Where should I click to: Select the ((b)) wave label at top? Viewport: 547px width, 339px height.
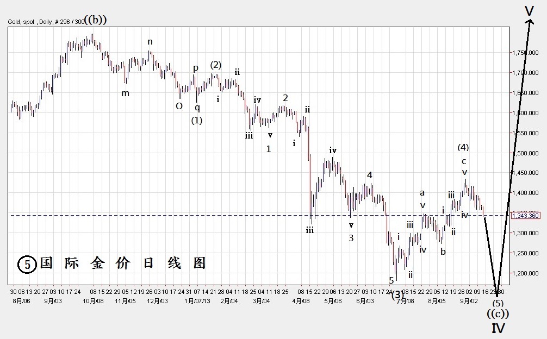pos(95,20)
